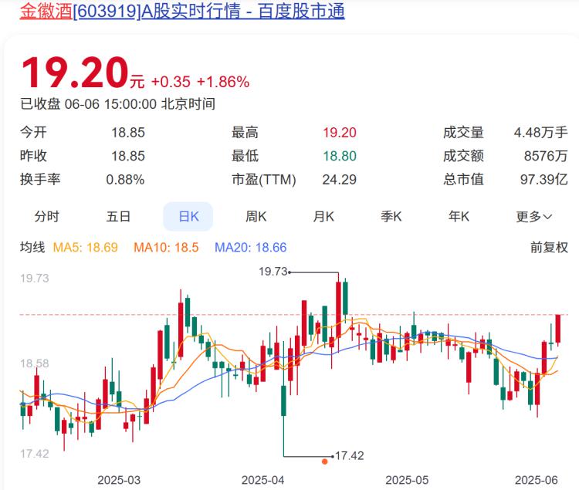Viewport: 579px width, 490px height.
Task: Click the 最低 value 18.80
Action: 340,156
